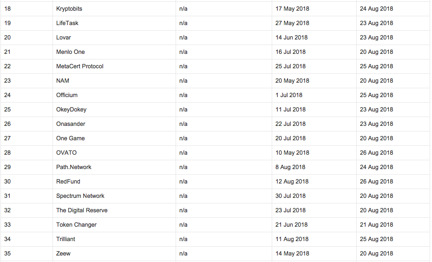Click the LifeTask project name

(67, 23)
